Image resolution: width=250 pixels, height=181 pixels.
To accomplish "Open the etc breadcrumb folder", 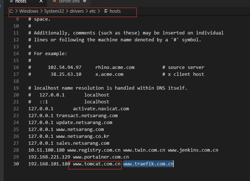I will point(93,11).
